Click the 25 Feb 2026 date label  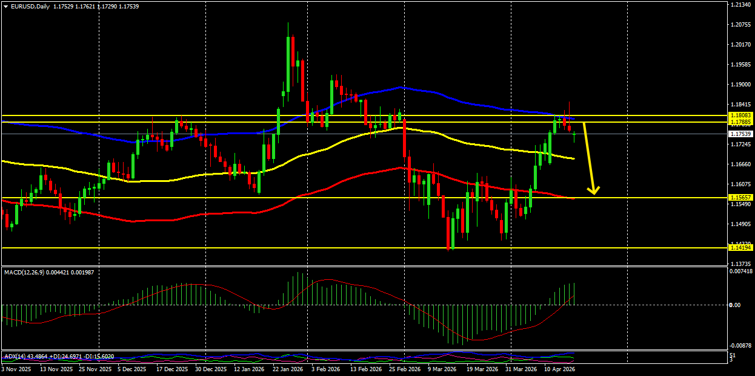click(x=404, y=368)
